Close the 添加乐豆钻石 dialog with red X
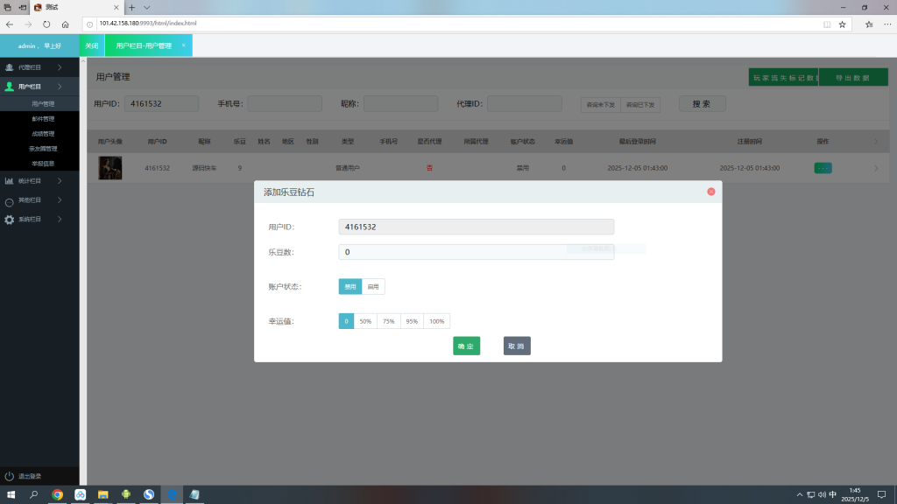The height and width of the screenshot is (504, 897). click(x=710, y=192)
